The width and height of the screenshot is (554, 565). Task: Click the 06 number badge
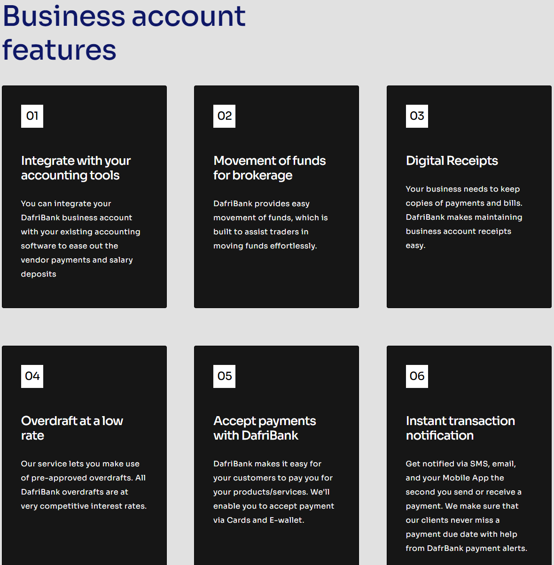point(417,376)
